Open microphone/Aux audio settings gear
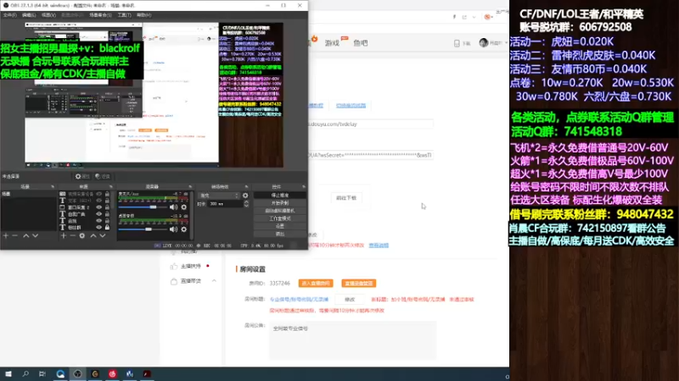Viewport: 679px width, 381px height. (x=184, y=207)
